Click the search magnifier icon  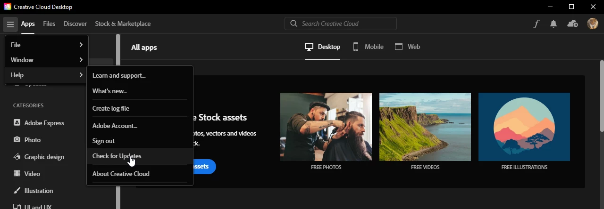(x=294, y=24)
